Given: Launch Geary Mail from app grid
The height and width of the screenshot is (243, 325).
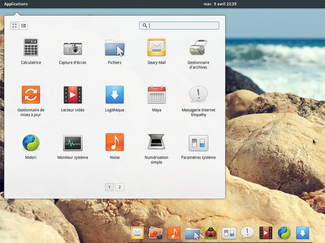Looking at the screenshot, I should click(x=156, y=51).
